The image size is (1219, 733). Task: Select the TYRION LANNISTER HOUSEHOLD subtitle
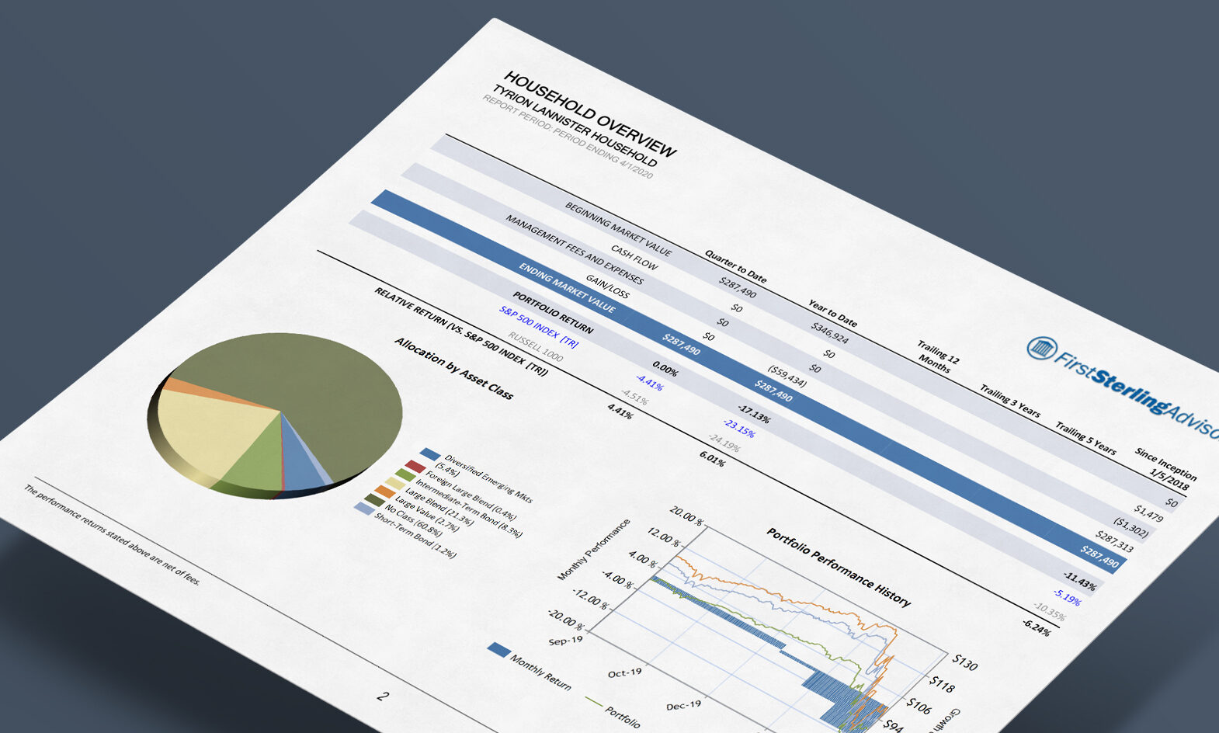[x=575, y=125]
